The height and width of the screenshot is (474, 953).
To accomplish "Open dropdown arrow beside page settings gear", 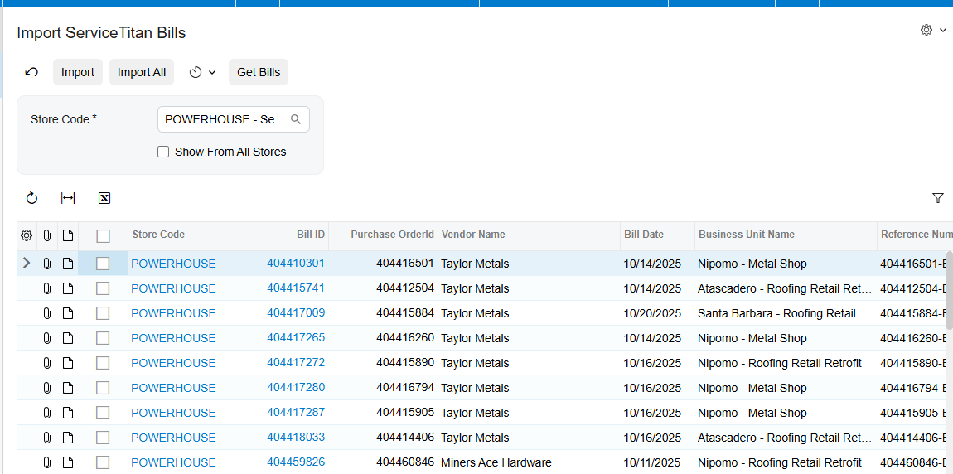I will click(943, 30).
